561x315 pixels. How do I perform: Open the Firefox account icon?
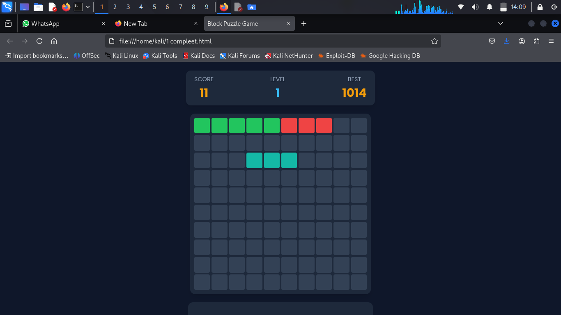point(522,41)
